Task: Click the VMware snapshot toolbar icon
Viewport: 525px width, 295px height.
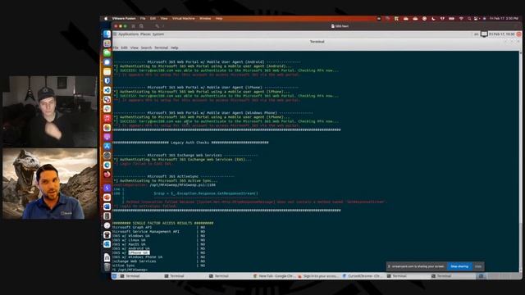Action: point(141,25)
